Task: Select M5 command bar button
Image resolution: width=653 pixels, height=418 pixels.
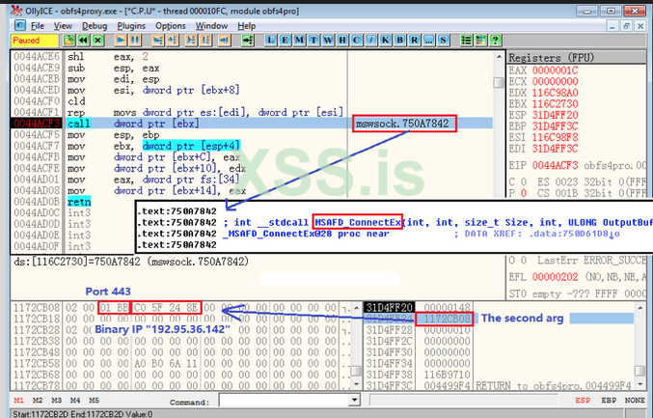Action: pos(94,400)
